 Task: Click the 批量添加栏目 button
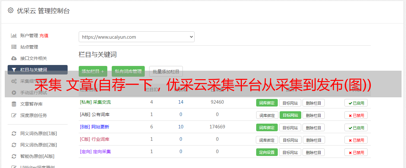click(x=166, y=71)
